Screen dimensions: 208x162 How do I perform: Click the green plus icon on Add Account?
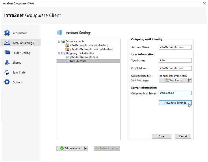click(x=62, y=148)
